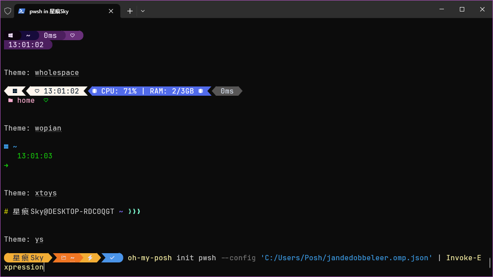Click the chip icon before 'CPU: 71%'
The width and height of the screenshot is (493, 277).
click(95, 91)
